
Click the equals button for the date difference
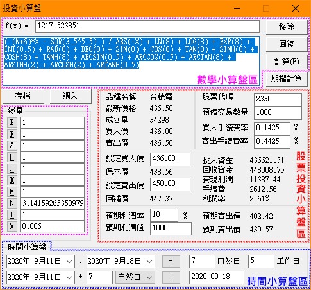171,261
